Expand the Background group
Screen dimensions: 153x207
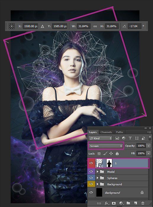coord(98,184)
